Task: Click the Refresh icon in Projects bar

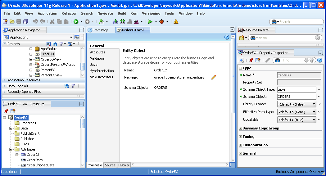Action: 55,44
